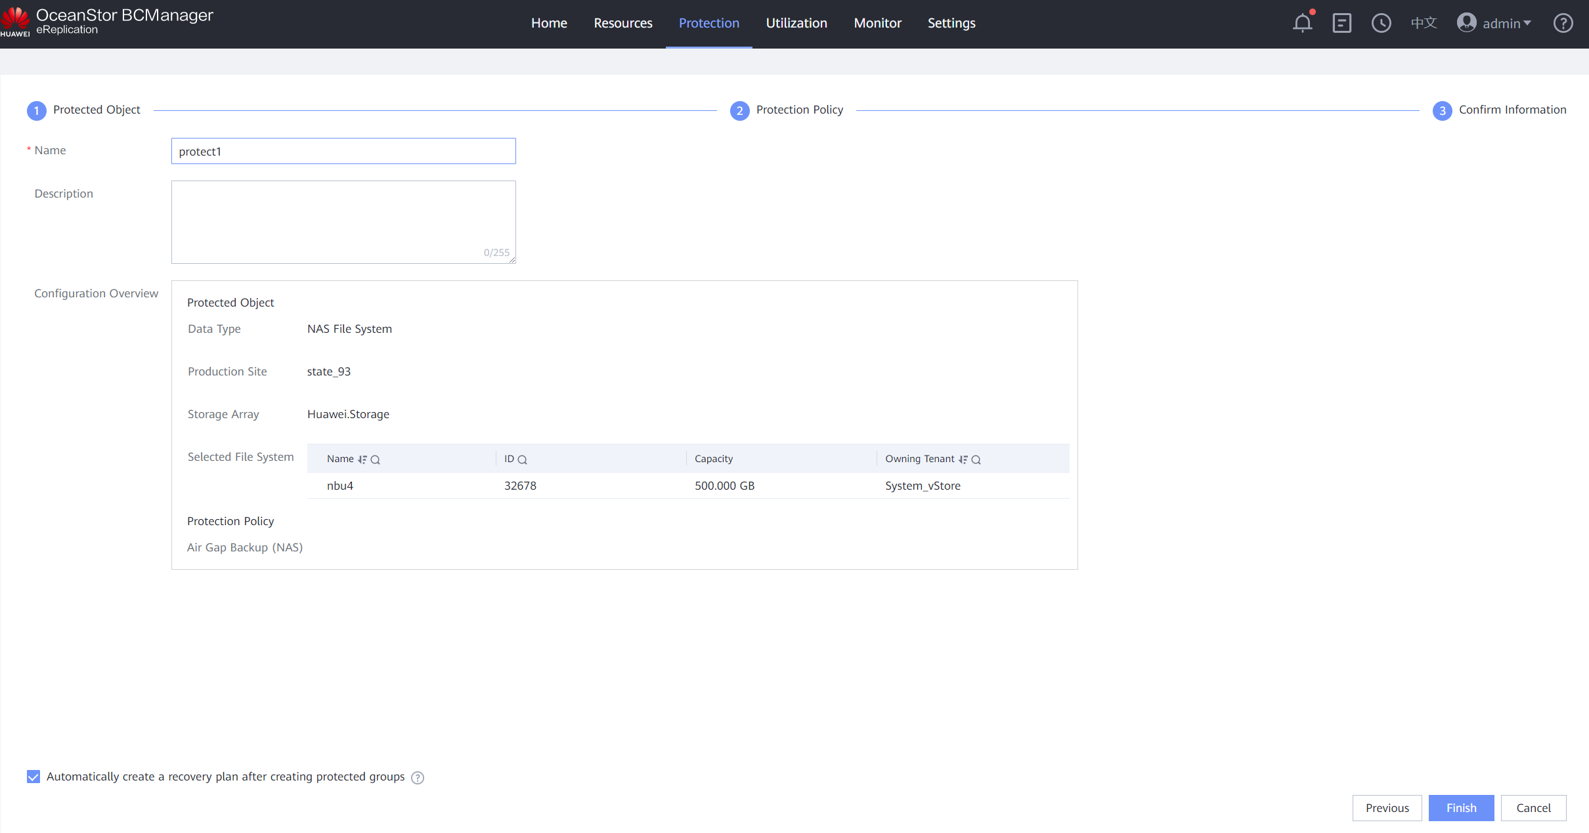Viewport: 1589px width, 833px height.
Task: Open the alarm notifications bell icon
Action: [x=1303, y=24]
